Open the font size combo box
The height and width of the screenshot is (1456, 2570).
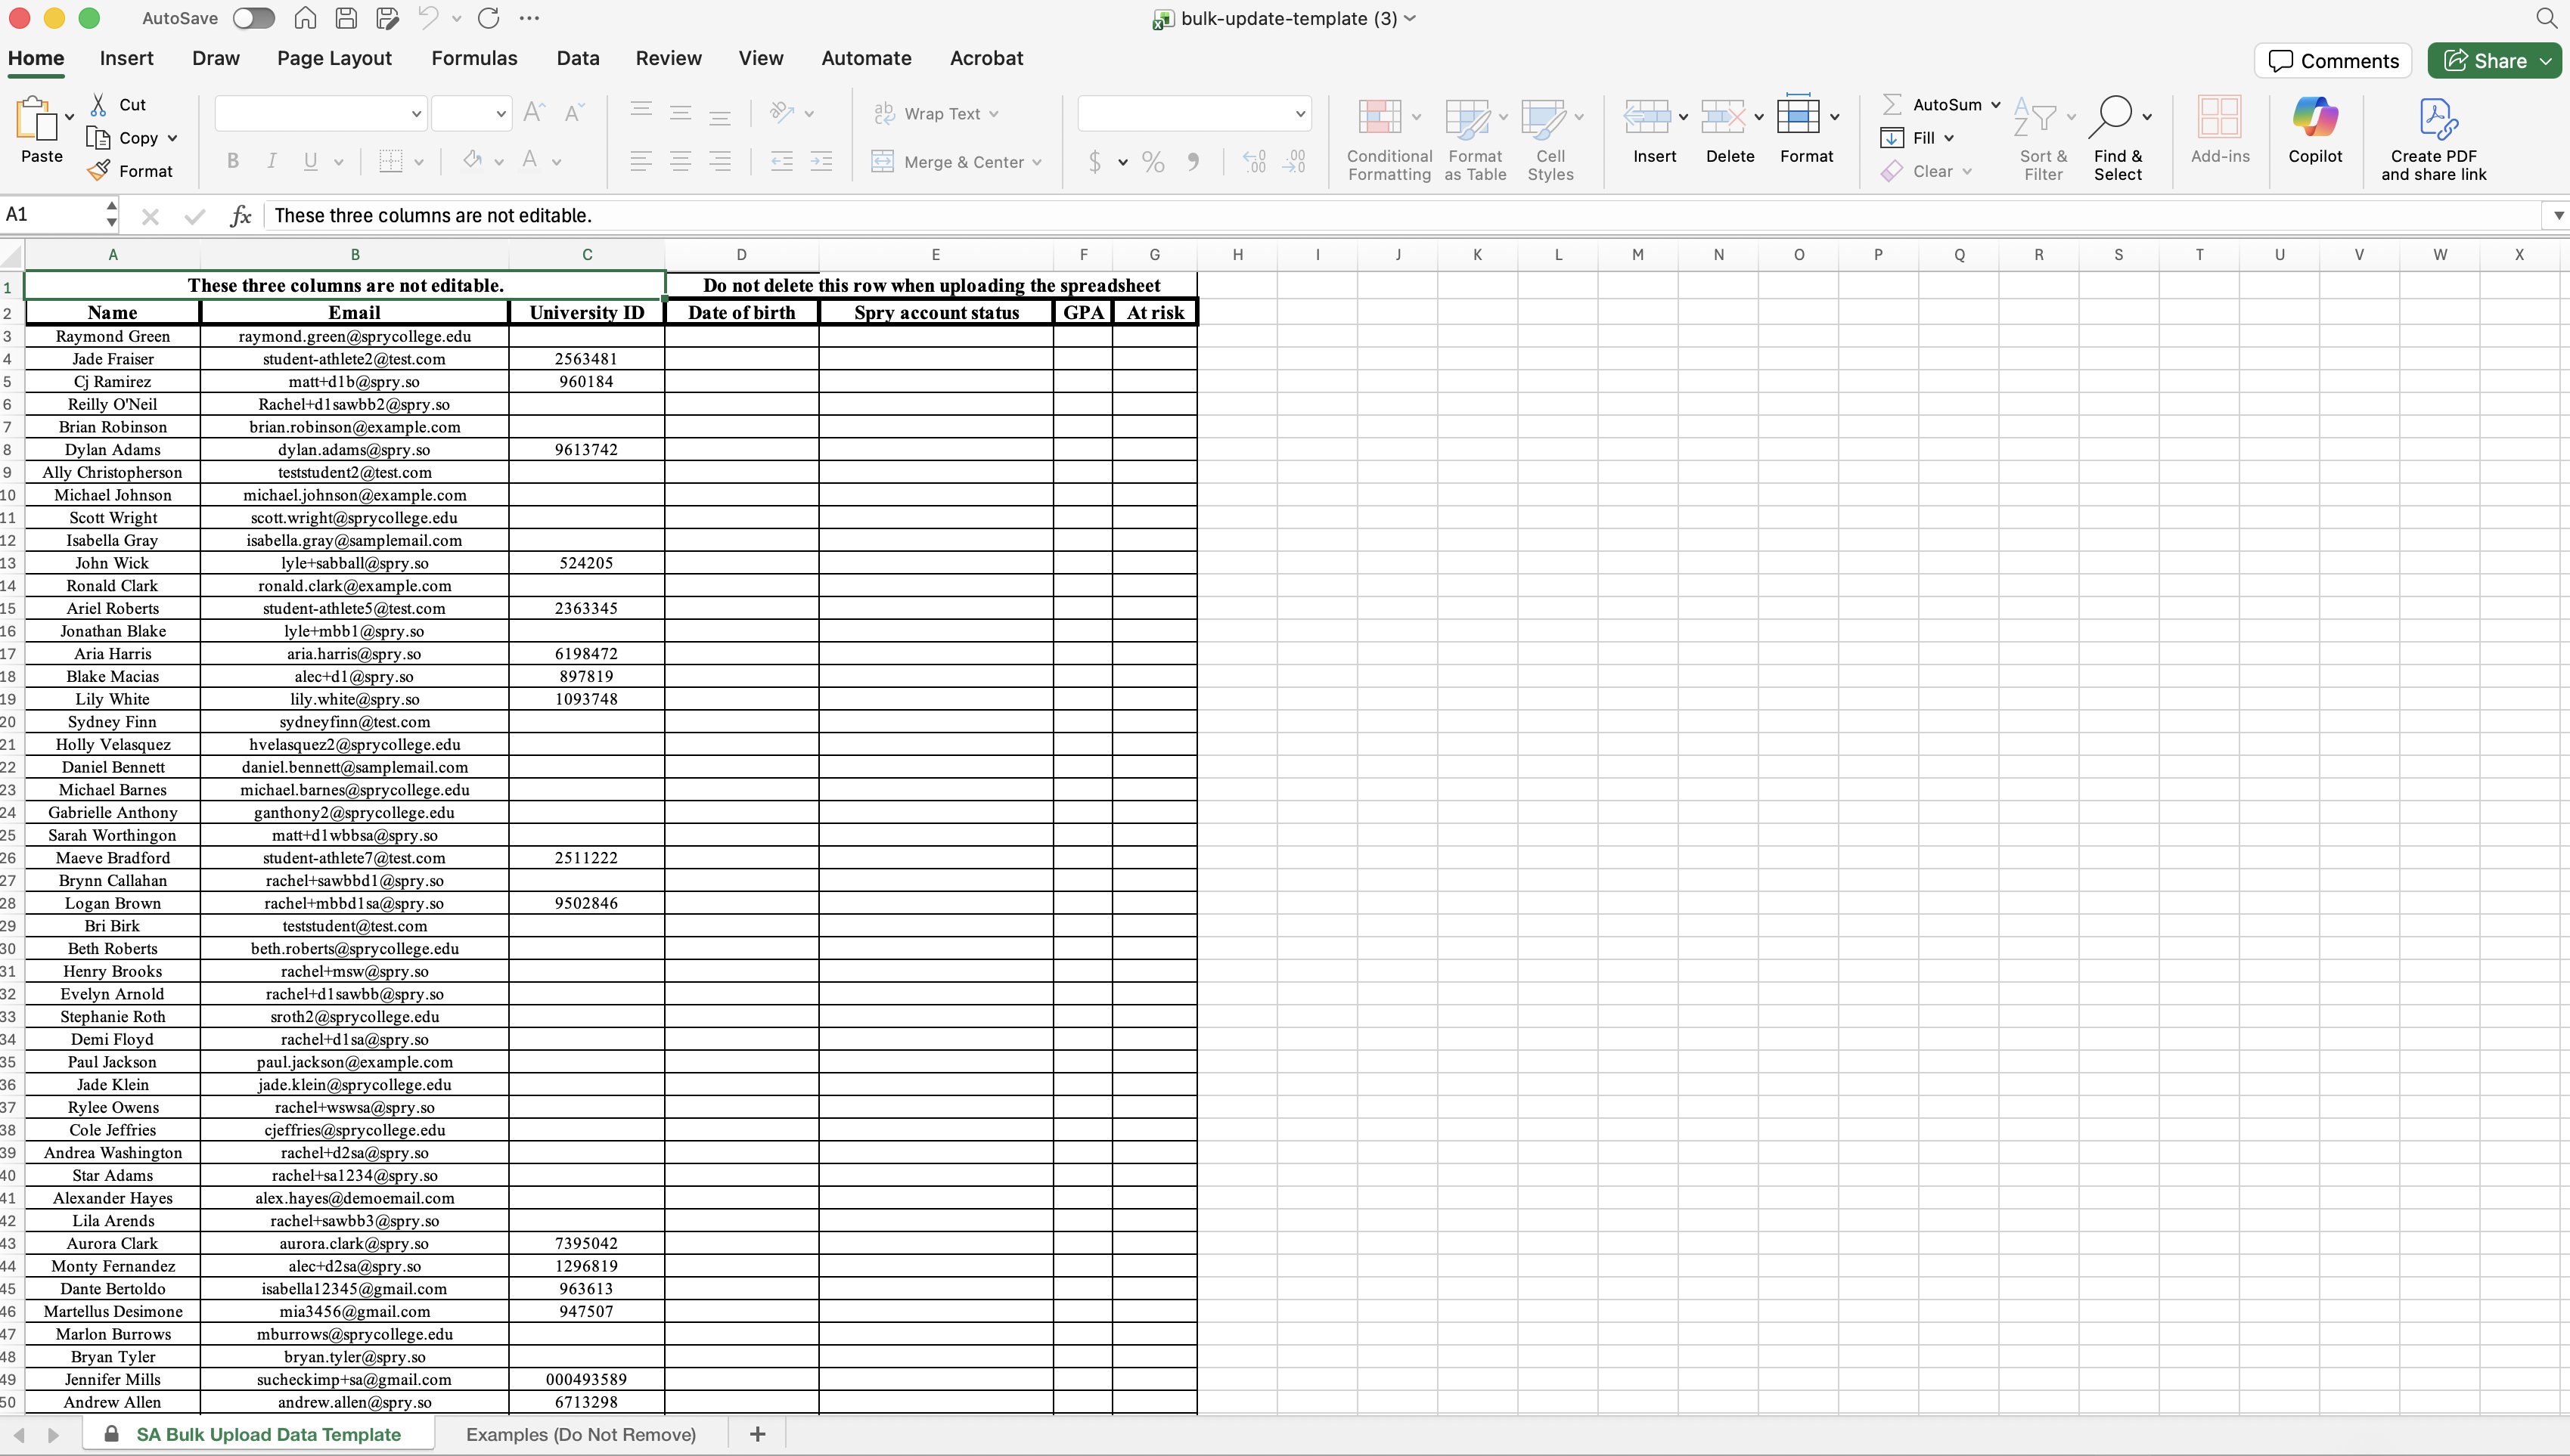[x=471, y=113]
